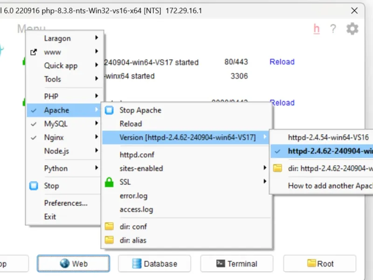Expand the PHP submenu arrow
Screen dimensions: 373x280
click(x=97, y=96)
